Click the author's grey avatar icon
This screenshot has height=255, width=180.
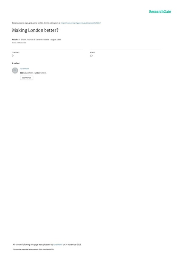click(x=15, y=71)
